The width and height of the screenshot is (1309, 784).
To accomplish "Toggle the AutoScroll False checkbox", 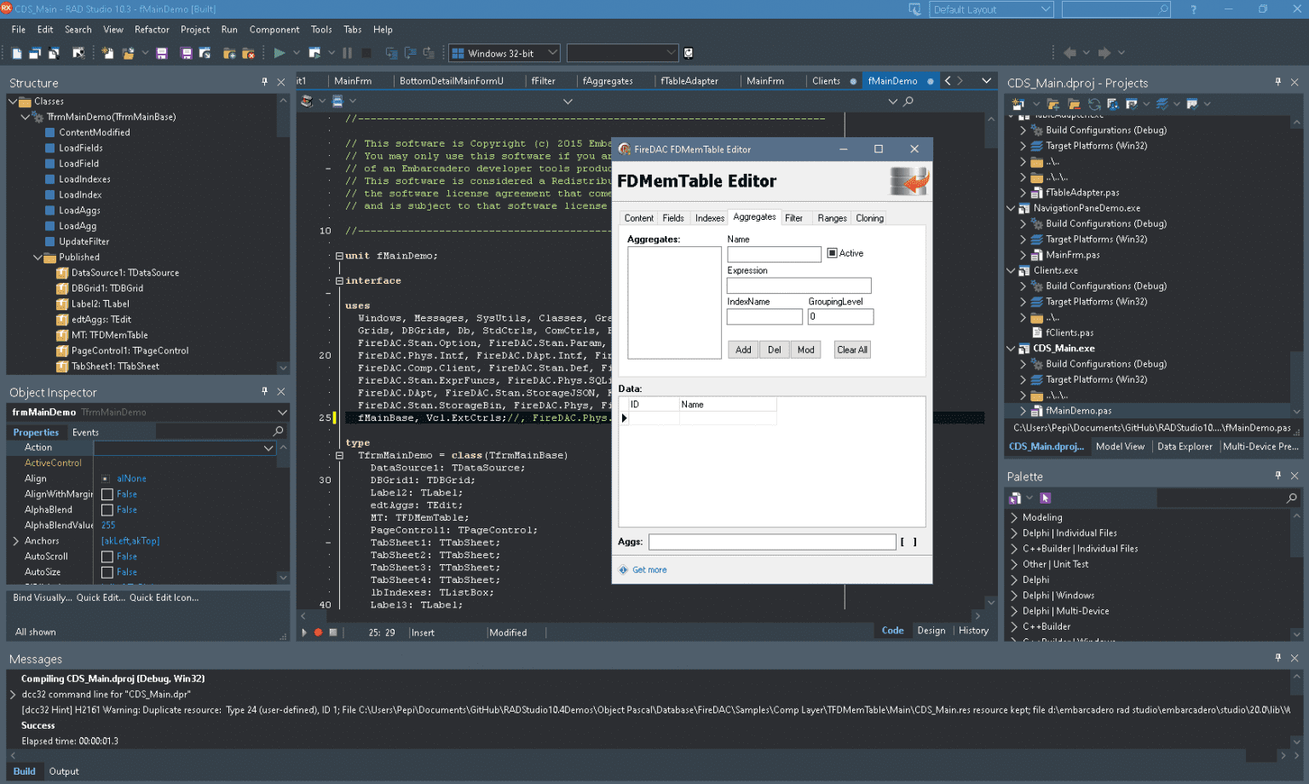I will point(107,556).
